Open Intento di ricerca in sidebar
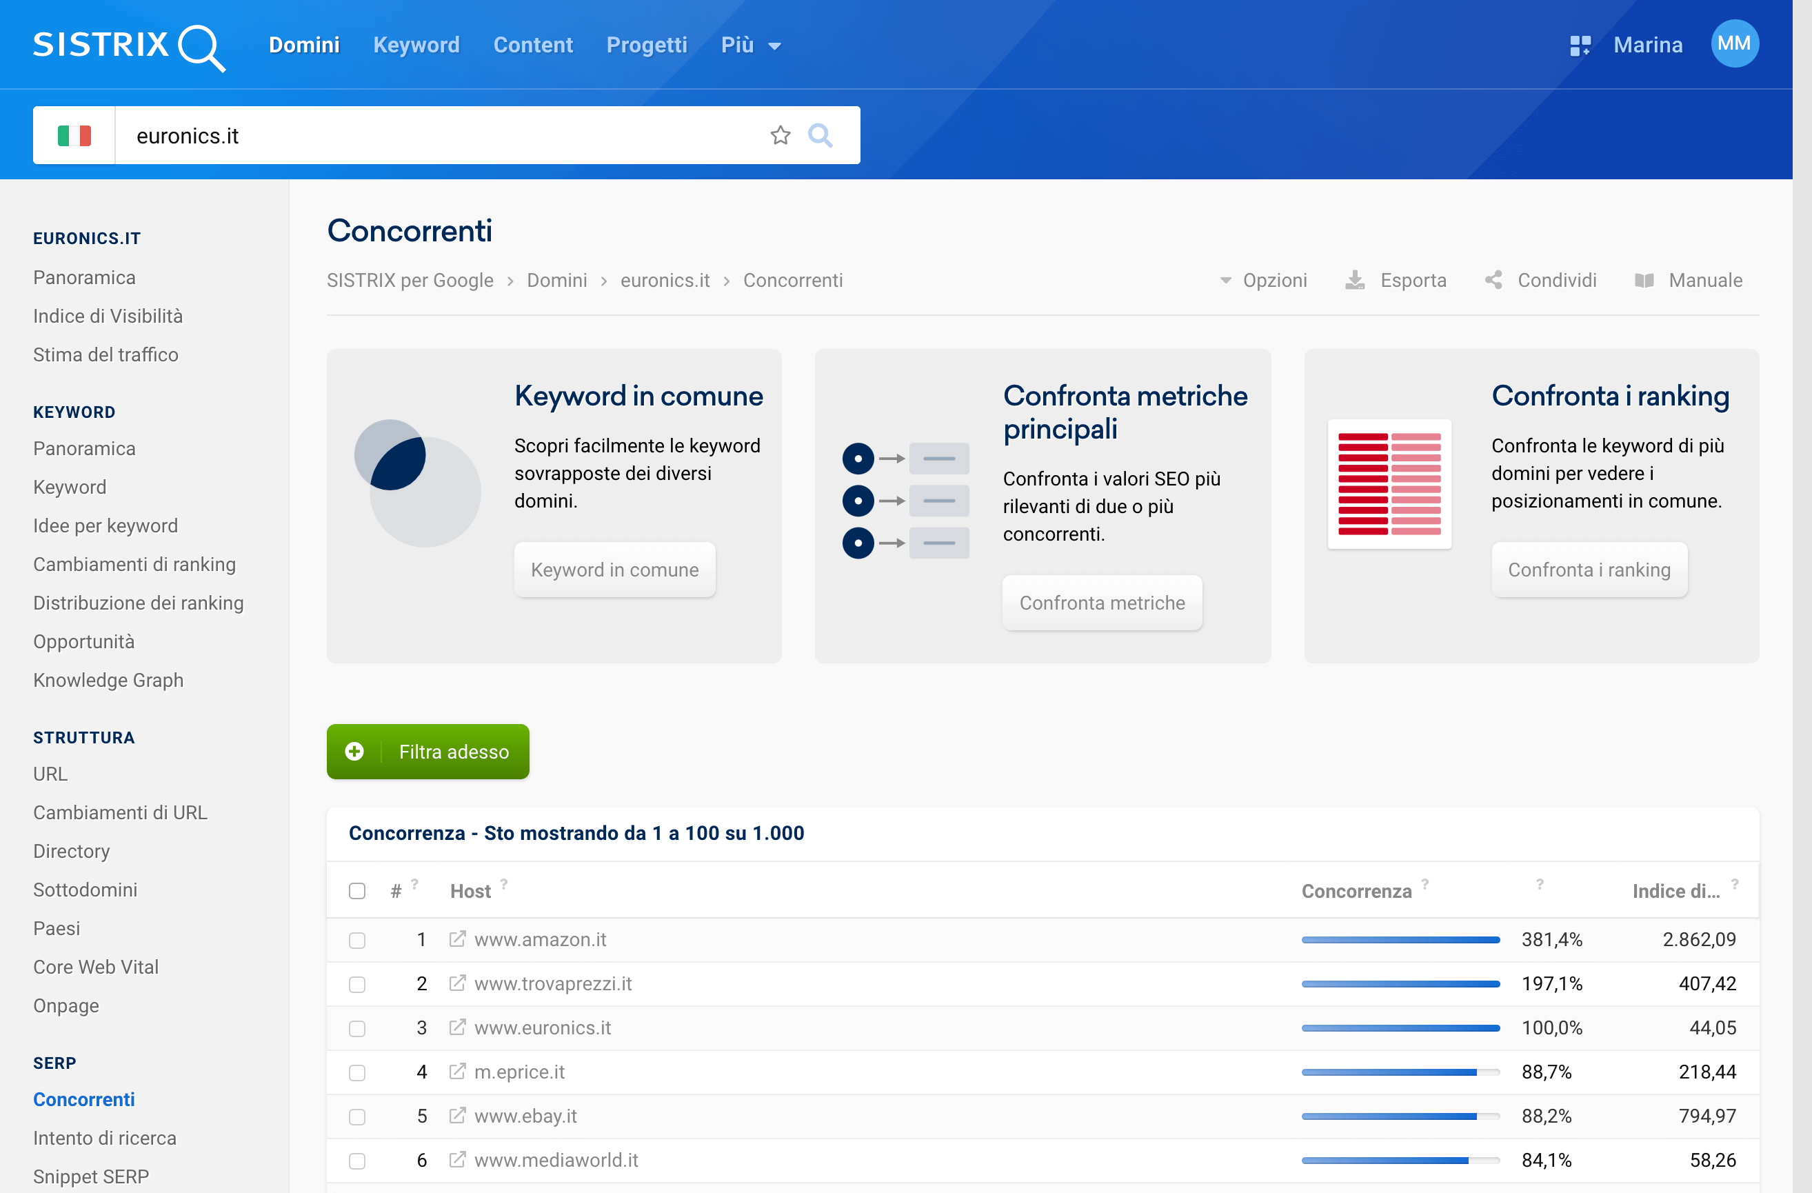The width and height of the screenshot is (1812, 1193). click(x=104, y=1139)
